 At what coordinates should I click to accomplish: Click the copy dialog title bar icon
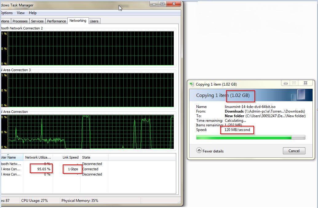[x=192, y=84]
